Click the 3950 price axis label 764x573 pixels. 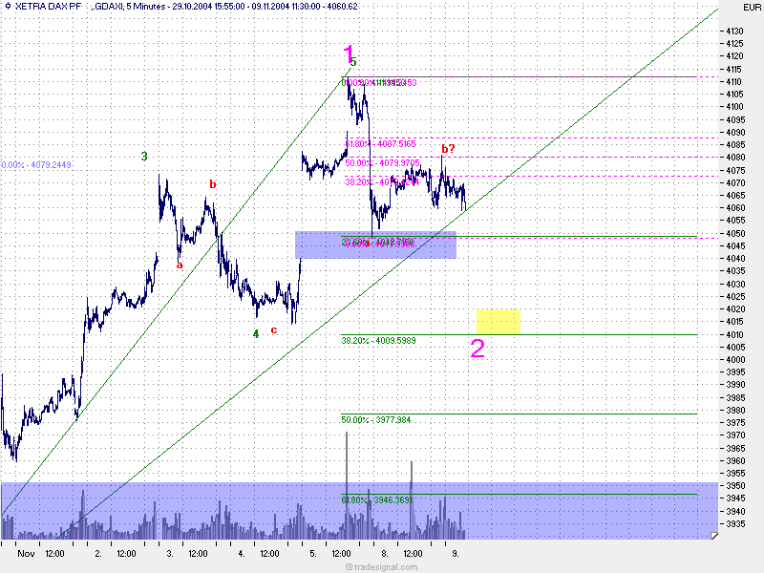(734, 486)
